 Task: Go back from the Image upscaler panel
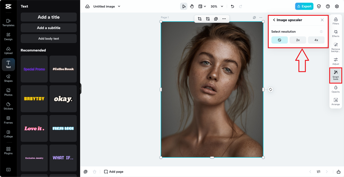(x=274, y=20)
